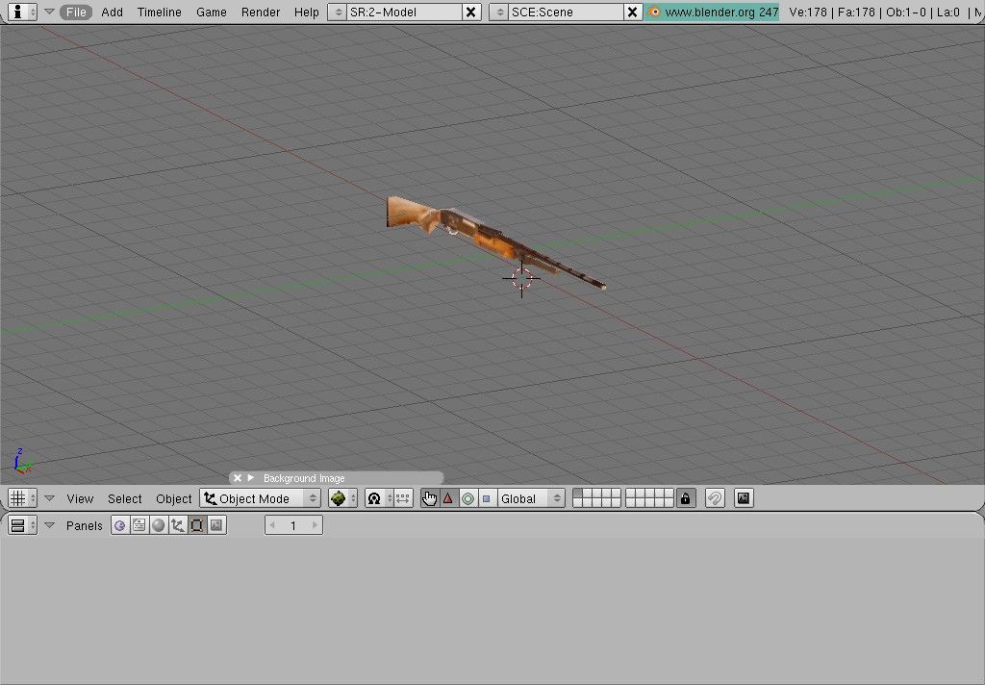The height and width of the screenshot is (685, 985).
Task: Open the File menu
Action: 77,13
